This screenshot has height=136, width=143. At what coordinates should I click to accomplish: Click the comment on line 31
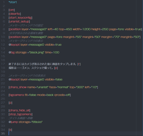coord(21,118)
